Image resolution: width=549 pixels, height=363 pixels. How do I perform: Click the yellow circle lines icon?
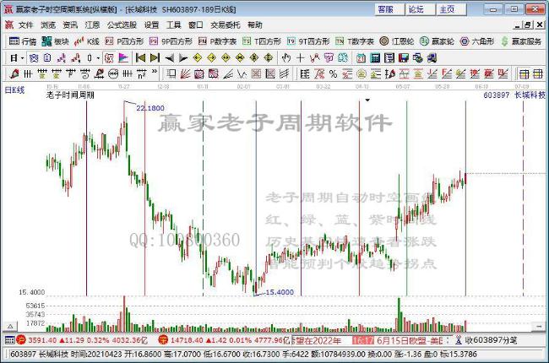tap(361, 73)
